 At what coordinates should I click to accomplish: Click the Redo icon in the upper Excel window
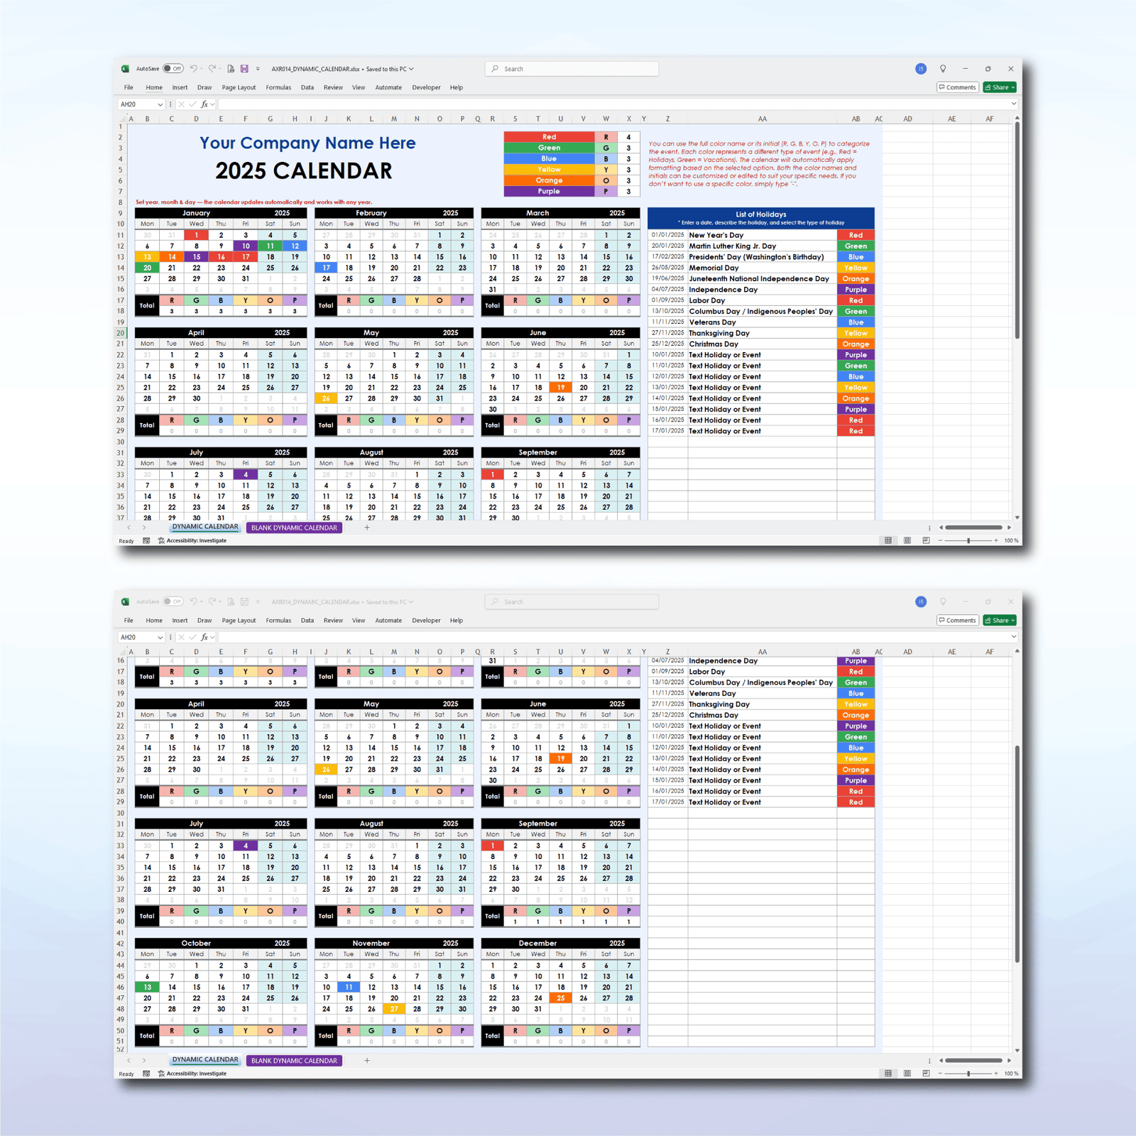pos(212,69)
